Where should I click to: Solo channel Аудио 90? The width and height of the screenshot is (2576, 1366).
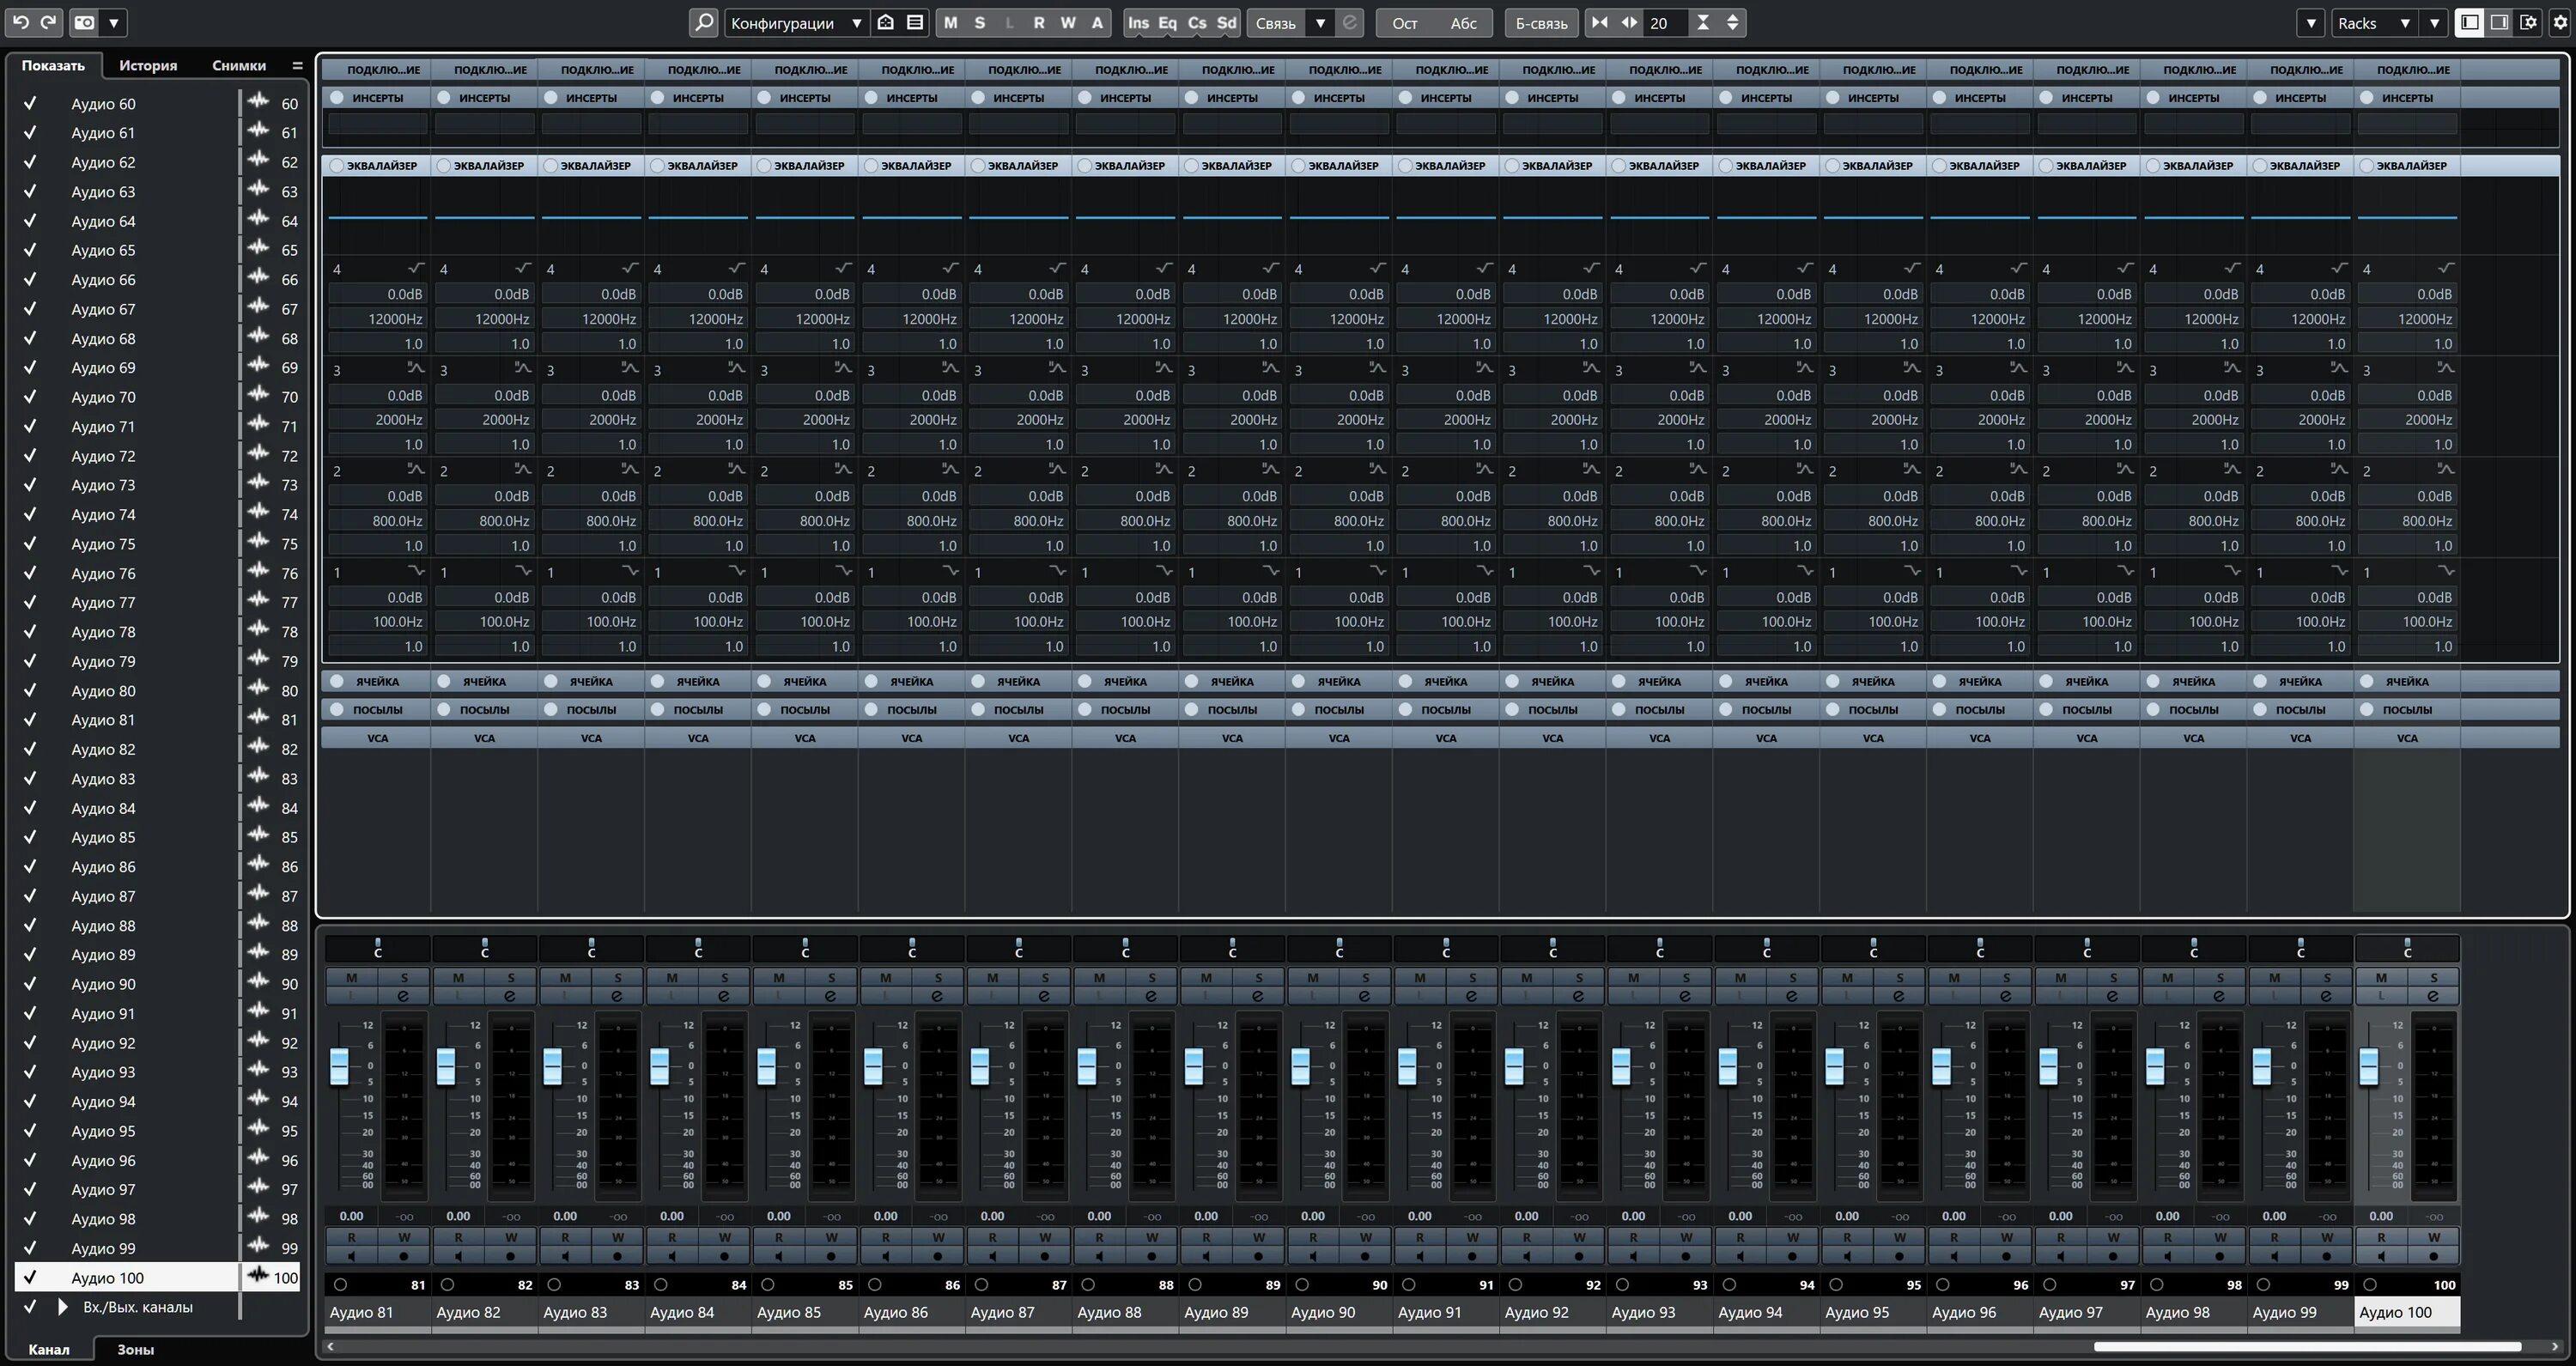tap(1366, 977)
